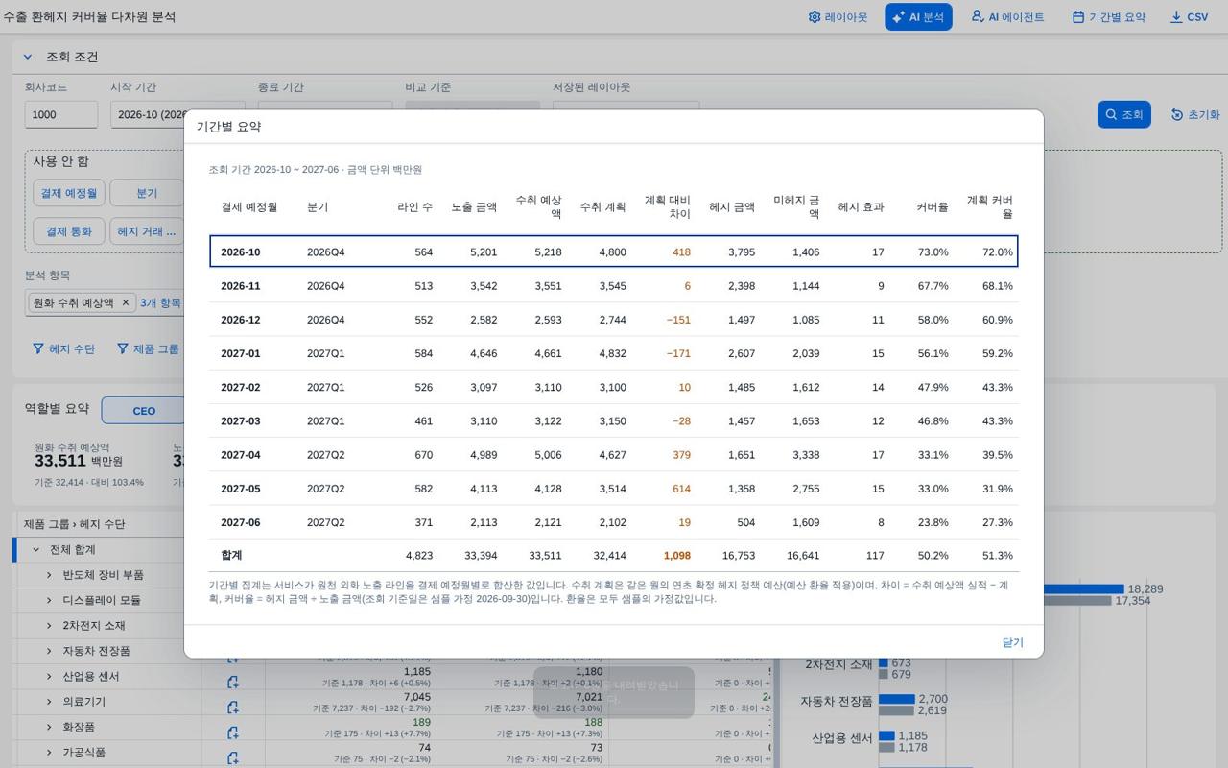The height and width of the screenshot is (768, 1228).
Task: Click the 결제 예정월 dimension chip
Action: click(x=68, y=193)
